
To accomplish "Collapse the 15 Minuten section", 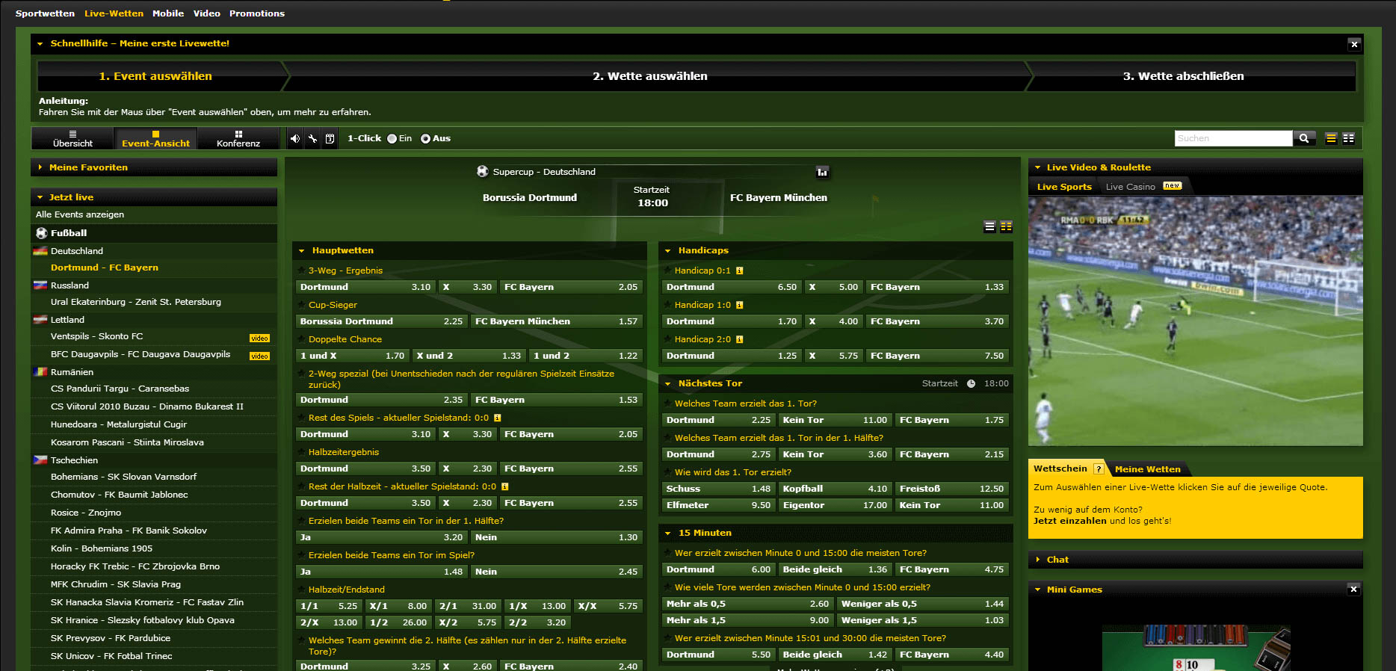I will coord(668,534).
